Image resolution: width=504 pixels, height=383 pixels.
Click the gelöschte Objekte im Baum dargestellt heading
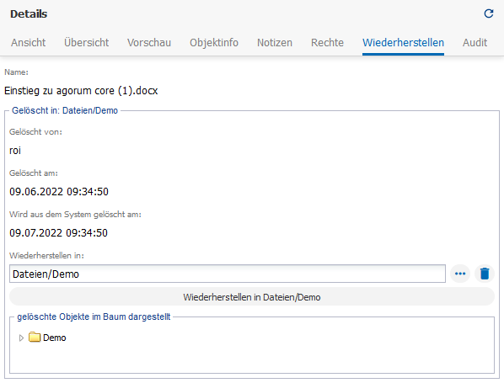coord(94,317)
